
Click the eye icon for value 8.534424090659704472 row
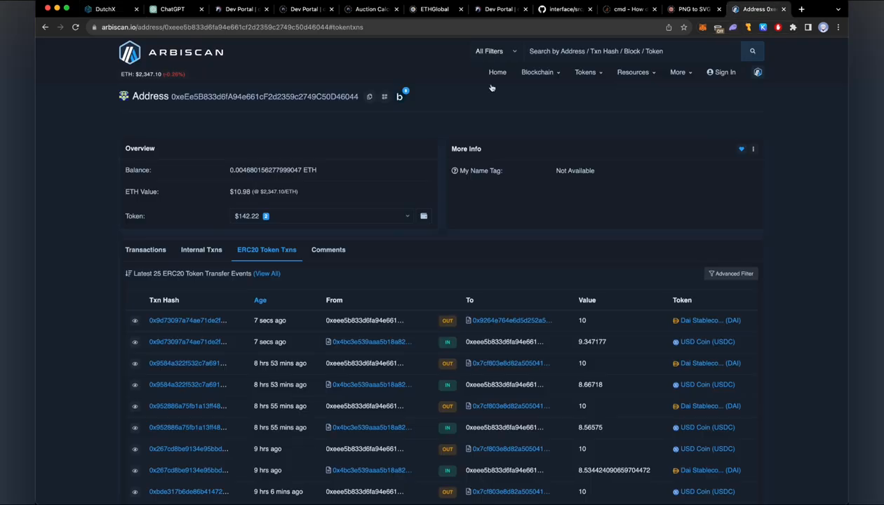(135, 471)
